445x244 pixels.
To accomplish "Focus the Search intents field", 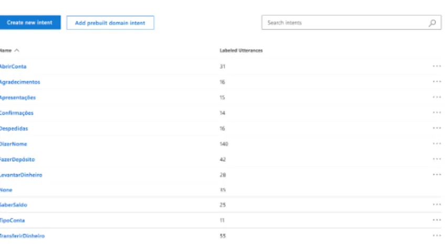I will point(345,23).
